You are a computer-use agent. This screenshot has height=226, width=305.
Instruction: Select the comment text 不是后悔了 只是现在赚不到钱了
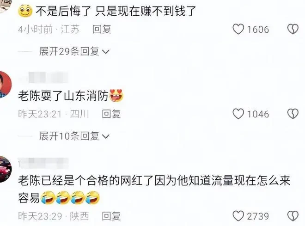[x=116, y=11]
